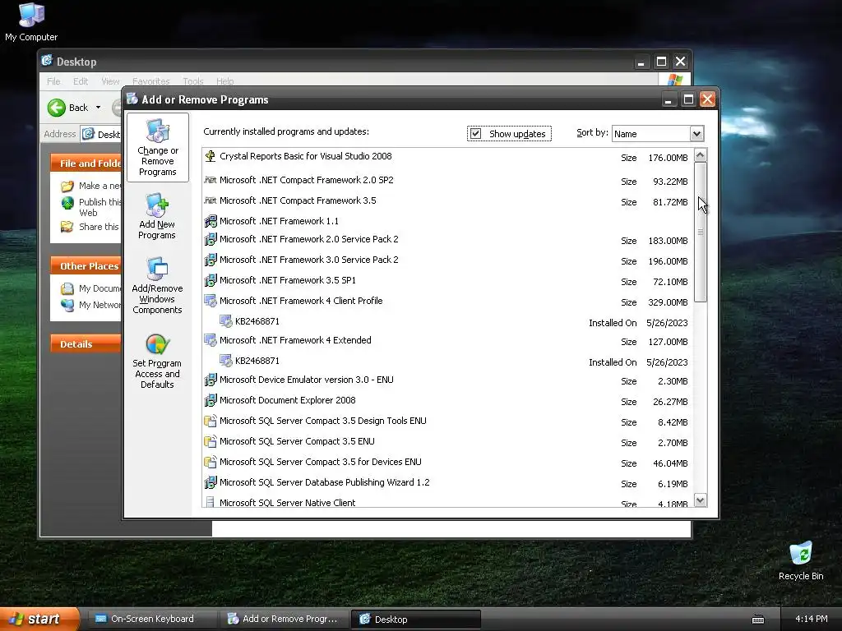
Task: Expand Details panel header in Desktop window
Action: point(86,344)
